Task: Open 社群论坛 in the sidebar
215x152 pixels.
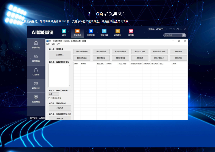Action: click(36, 85)
